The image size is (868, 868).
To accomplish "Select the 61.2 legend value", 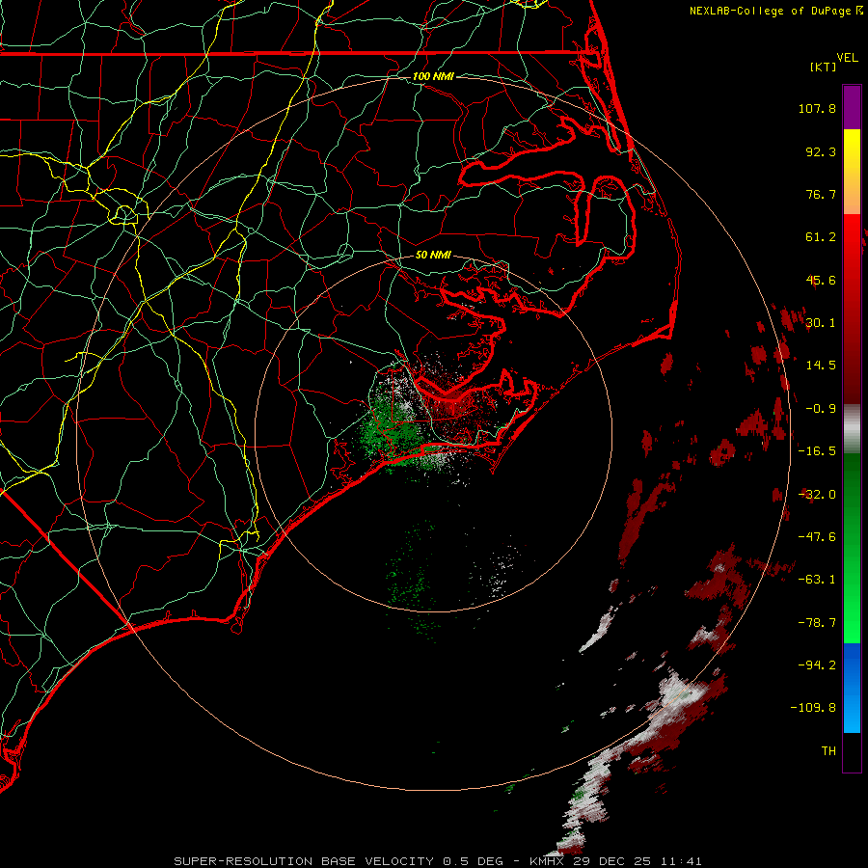I will [821, 237].
